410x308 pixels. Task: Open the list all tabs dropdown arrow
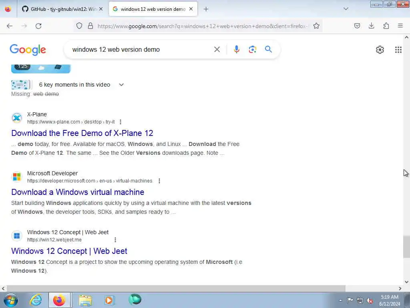pos(346,9)
